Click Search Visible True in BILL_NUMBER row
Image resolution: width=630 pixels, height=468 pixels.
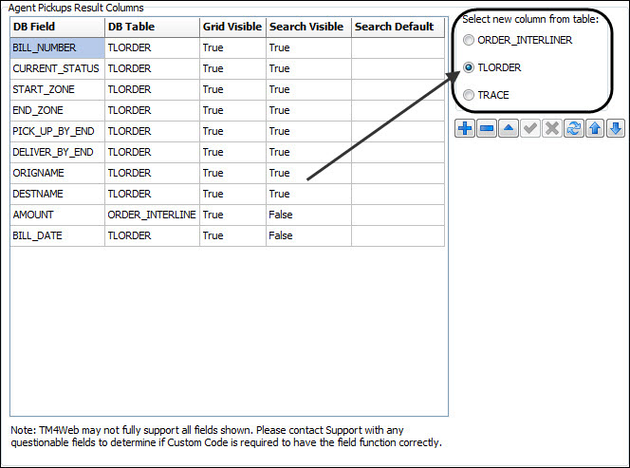click(308, 47)
